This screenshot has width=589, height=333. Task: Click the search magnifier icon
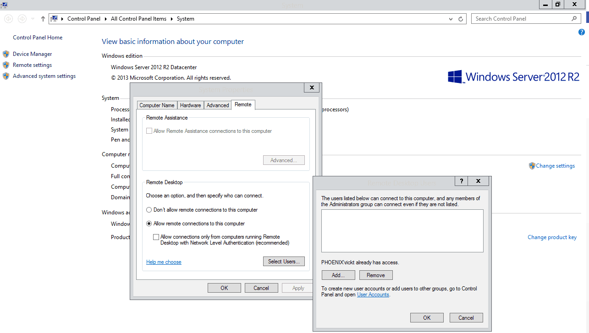point(574,19)
